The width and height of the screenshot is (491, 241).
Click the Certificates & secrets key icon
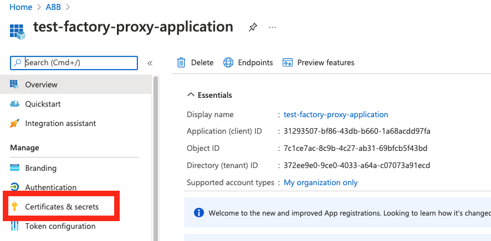(x=14, y=207)
